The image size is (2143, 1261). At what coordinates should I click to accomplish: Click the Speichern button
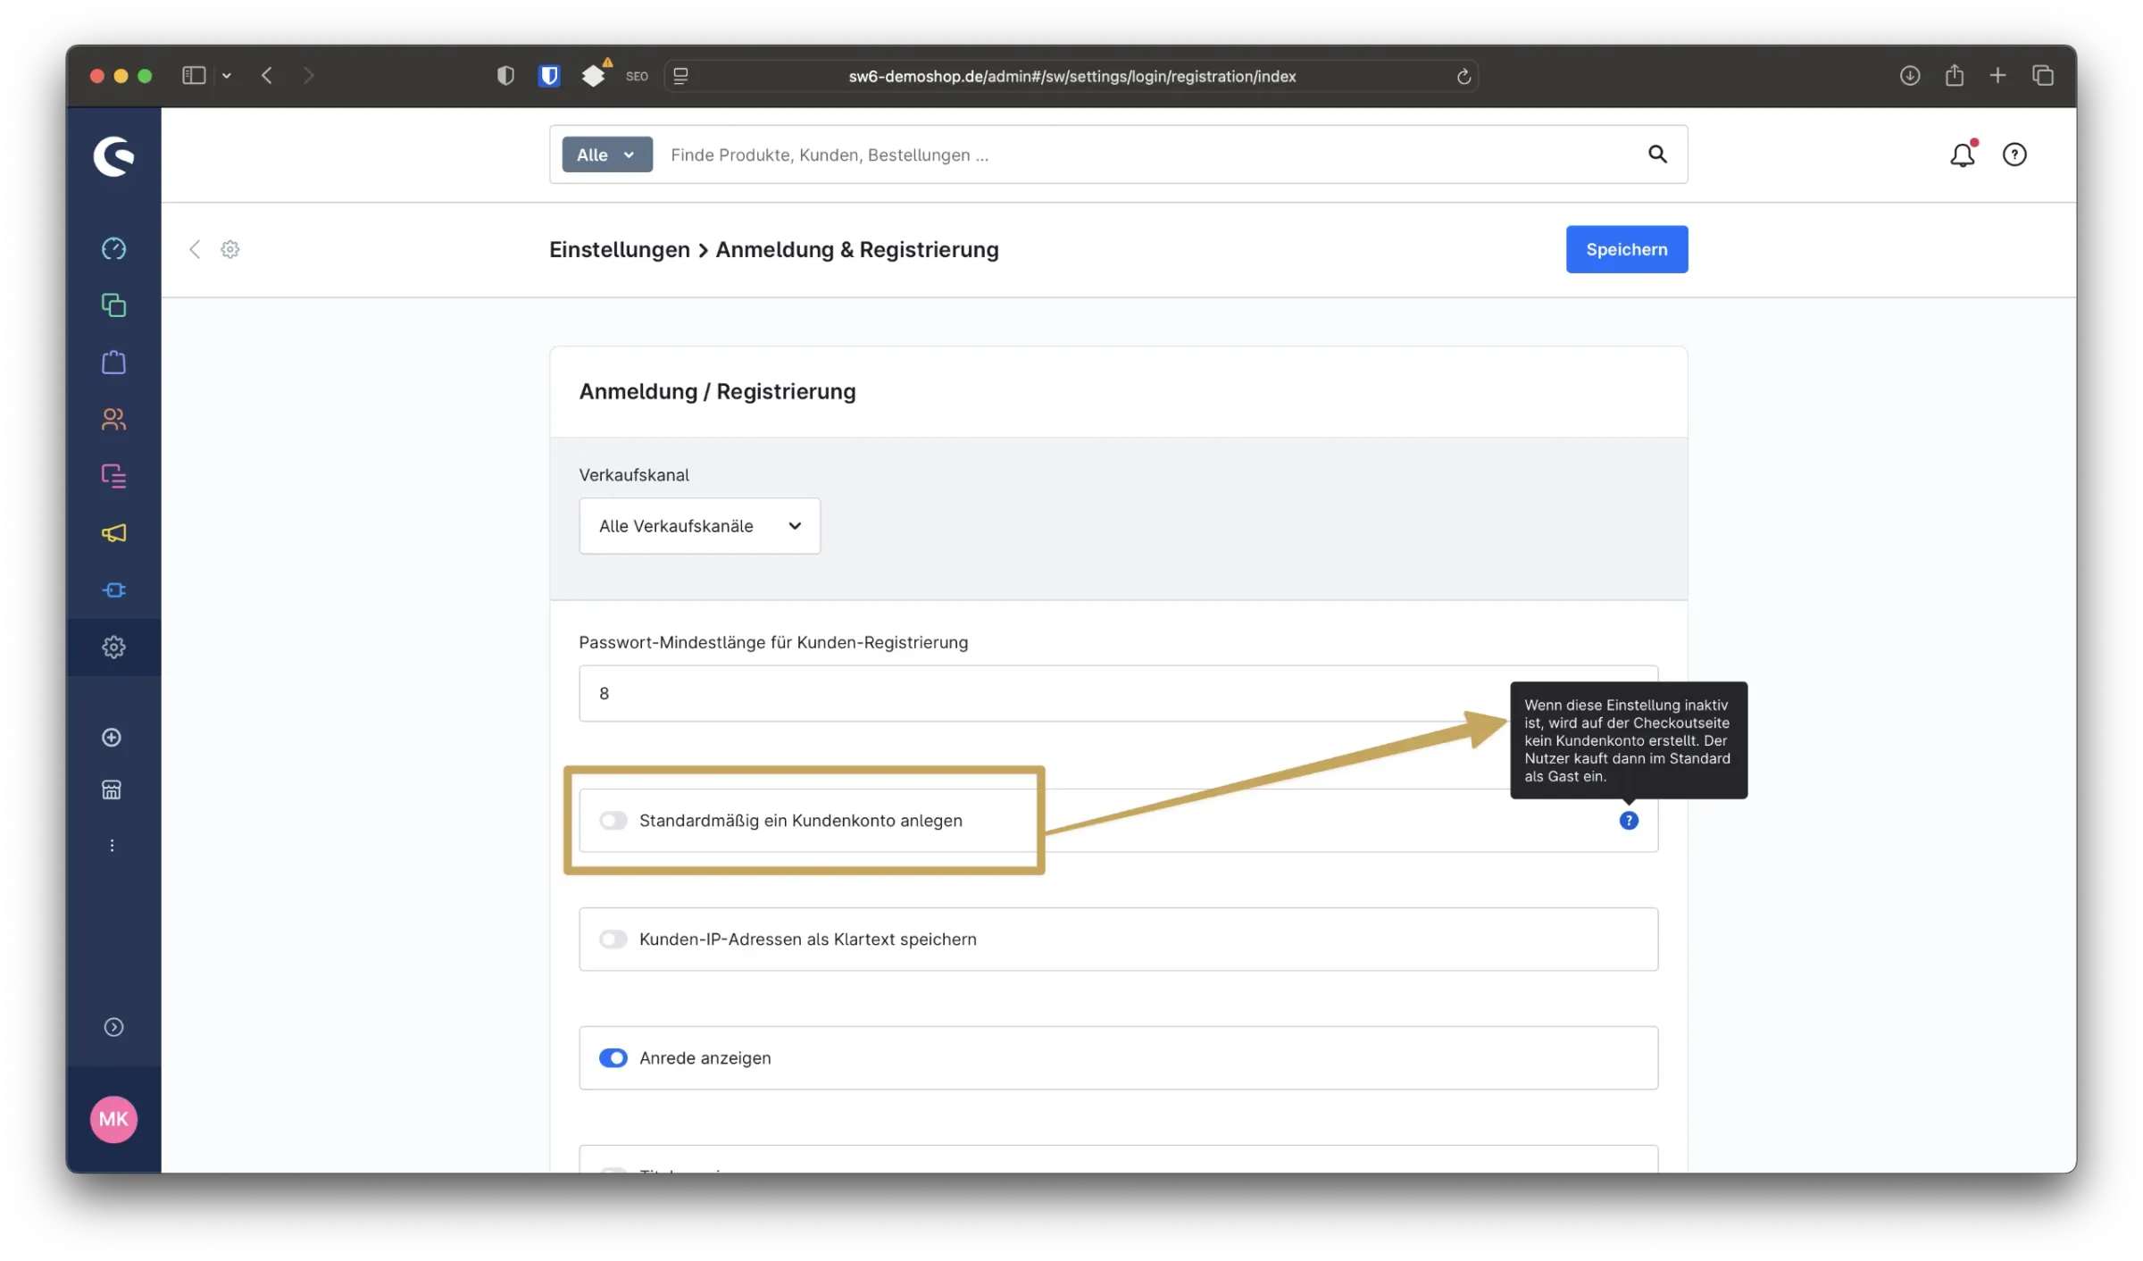point(1626,249)
